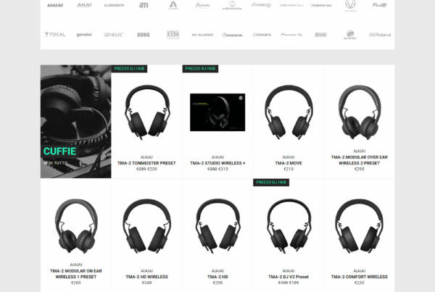This screenshot has height=292, width=435.
Task: Open the Cuffie category banner
Action: click(75, 116)
